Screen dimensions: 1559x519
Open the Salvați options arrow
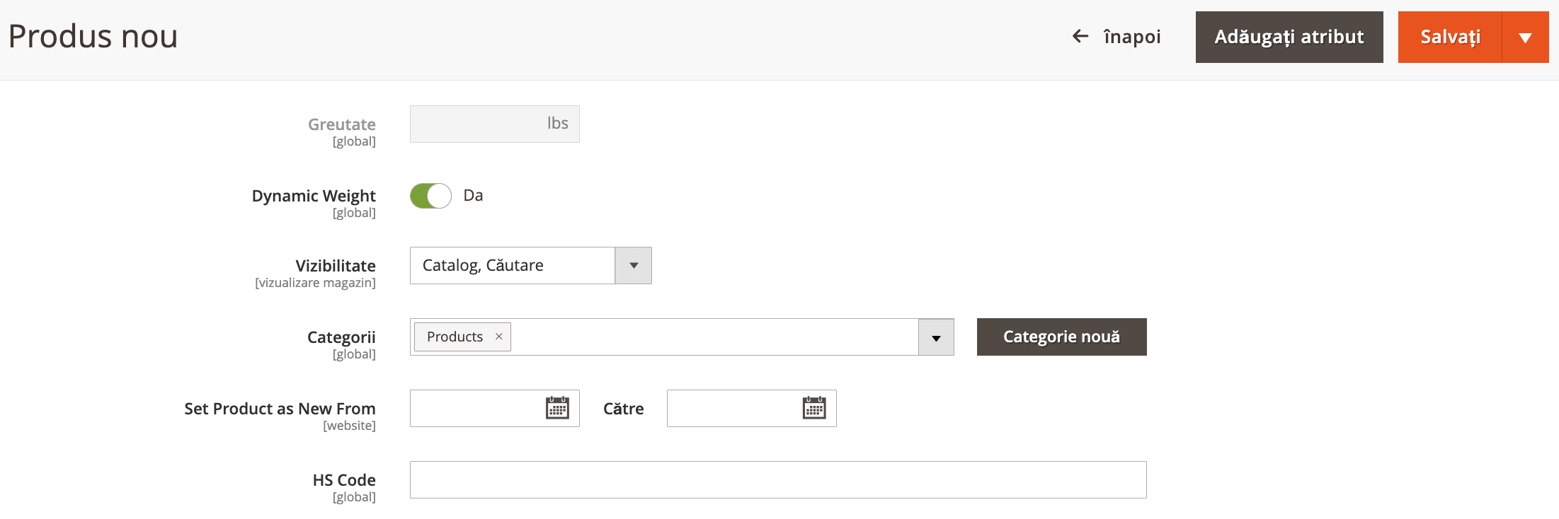pos(1526,37)
